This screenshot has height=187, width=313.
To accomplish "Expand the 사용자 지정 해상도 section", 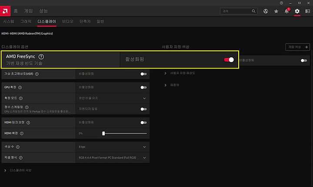I will tap(180, 73).
